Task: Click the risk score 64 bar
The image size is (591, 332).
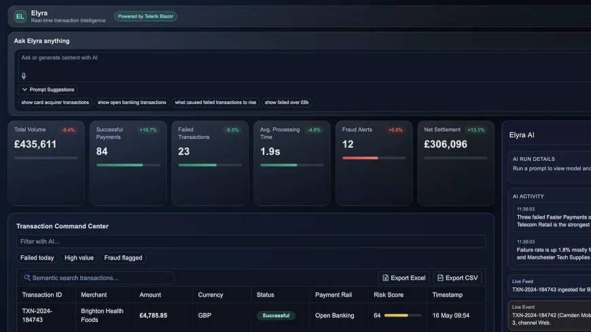Action: pyautogui.click(x=403, y=316)
